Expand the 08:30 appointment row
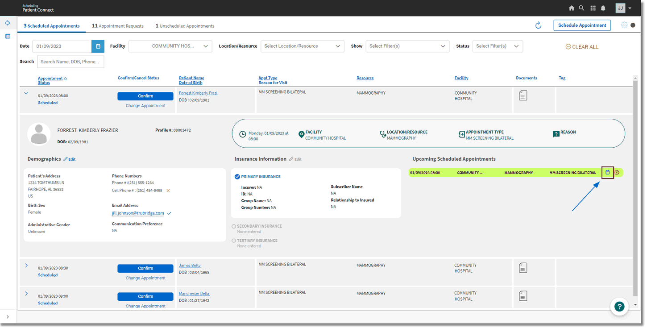The width and height of the screenshot is (647, 328). tap(26, 266)
